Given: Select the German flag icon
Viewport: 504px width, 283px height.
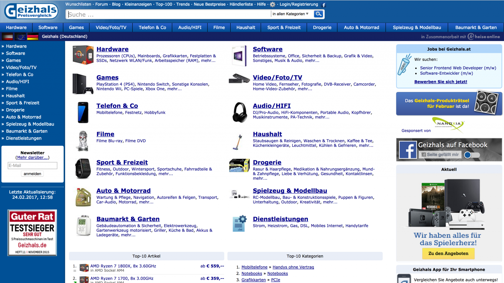Looking at the screenshot, I should [33, 37].
